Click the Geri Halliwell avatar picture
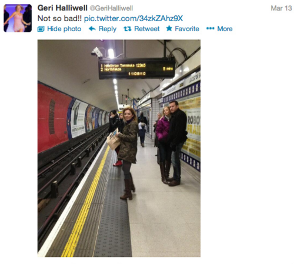Image resolution: width=294 pixels, height=264 pixels. point(18,18)
